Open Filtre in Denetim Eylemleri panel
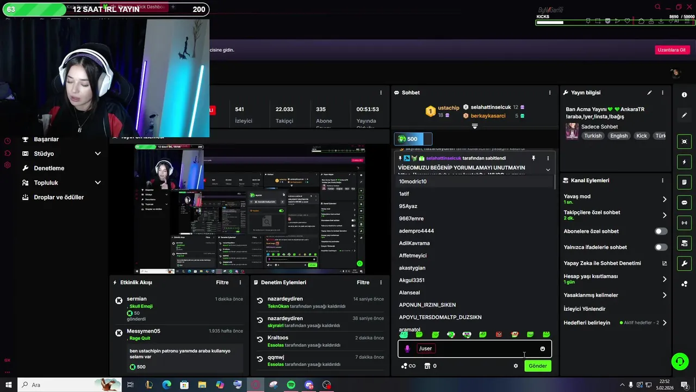Screen dimensions: 696x392 click(363, 283)
